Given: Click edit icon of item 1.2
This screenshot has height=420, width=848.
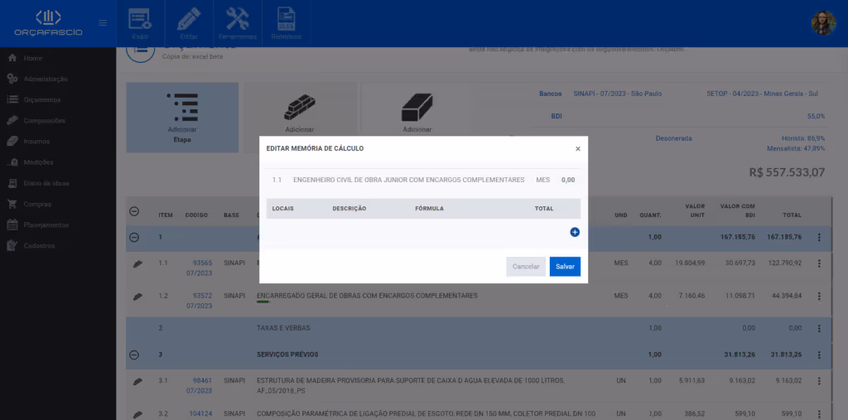Looking at the screenshot, I should 137,297.
